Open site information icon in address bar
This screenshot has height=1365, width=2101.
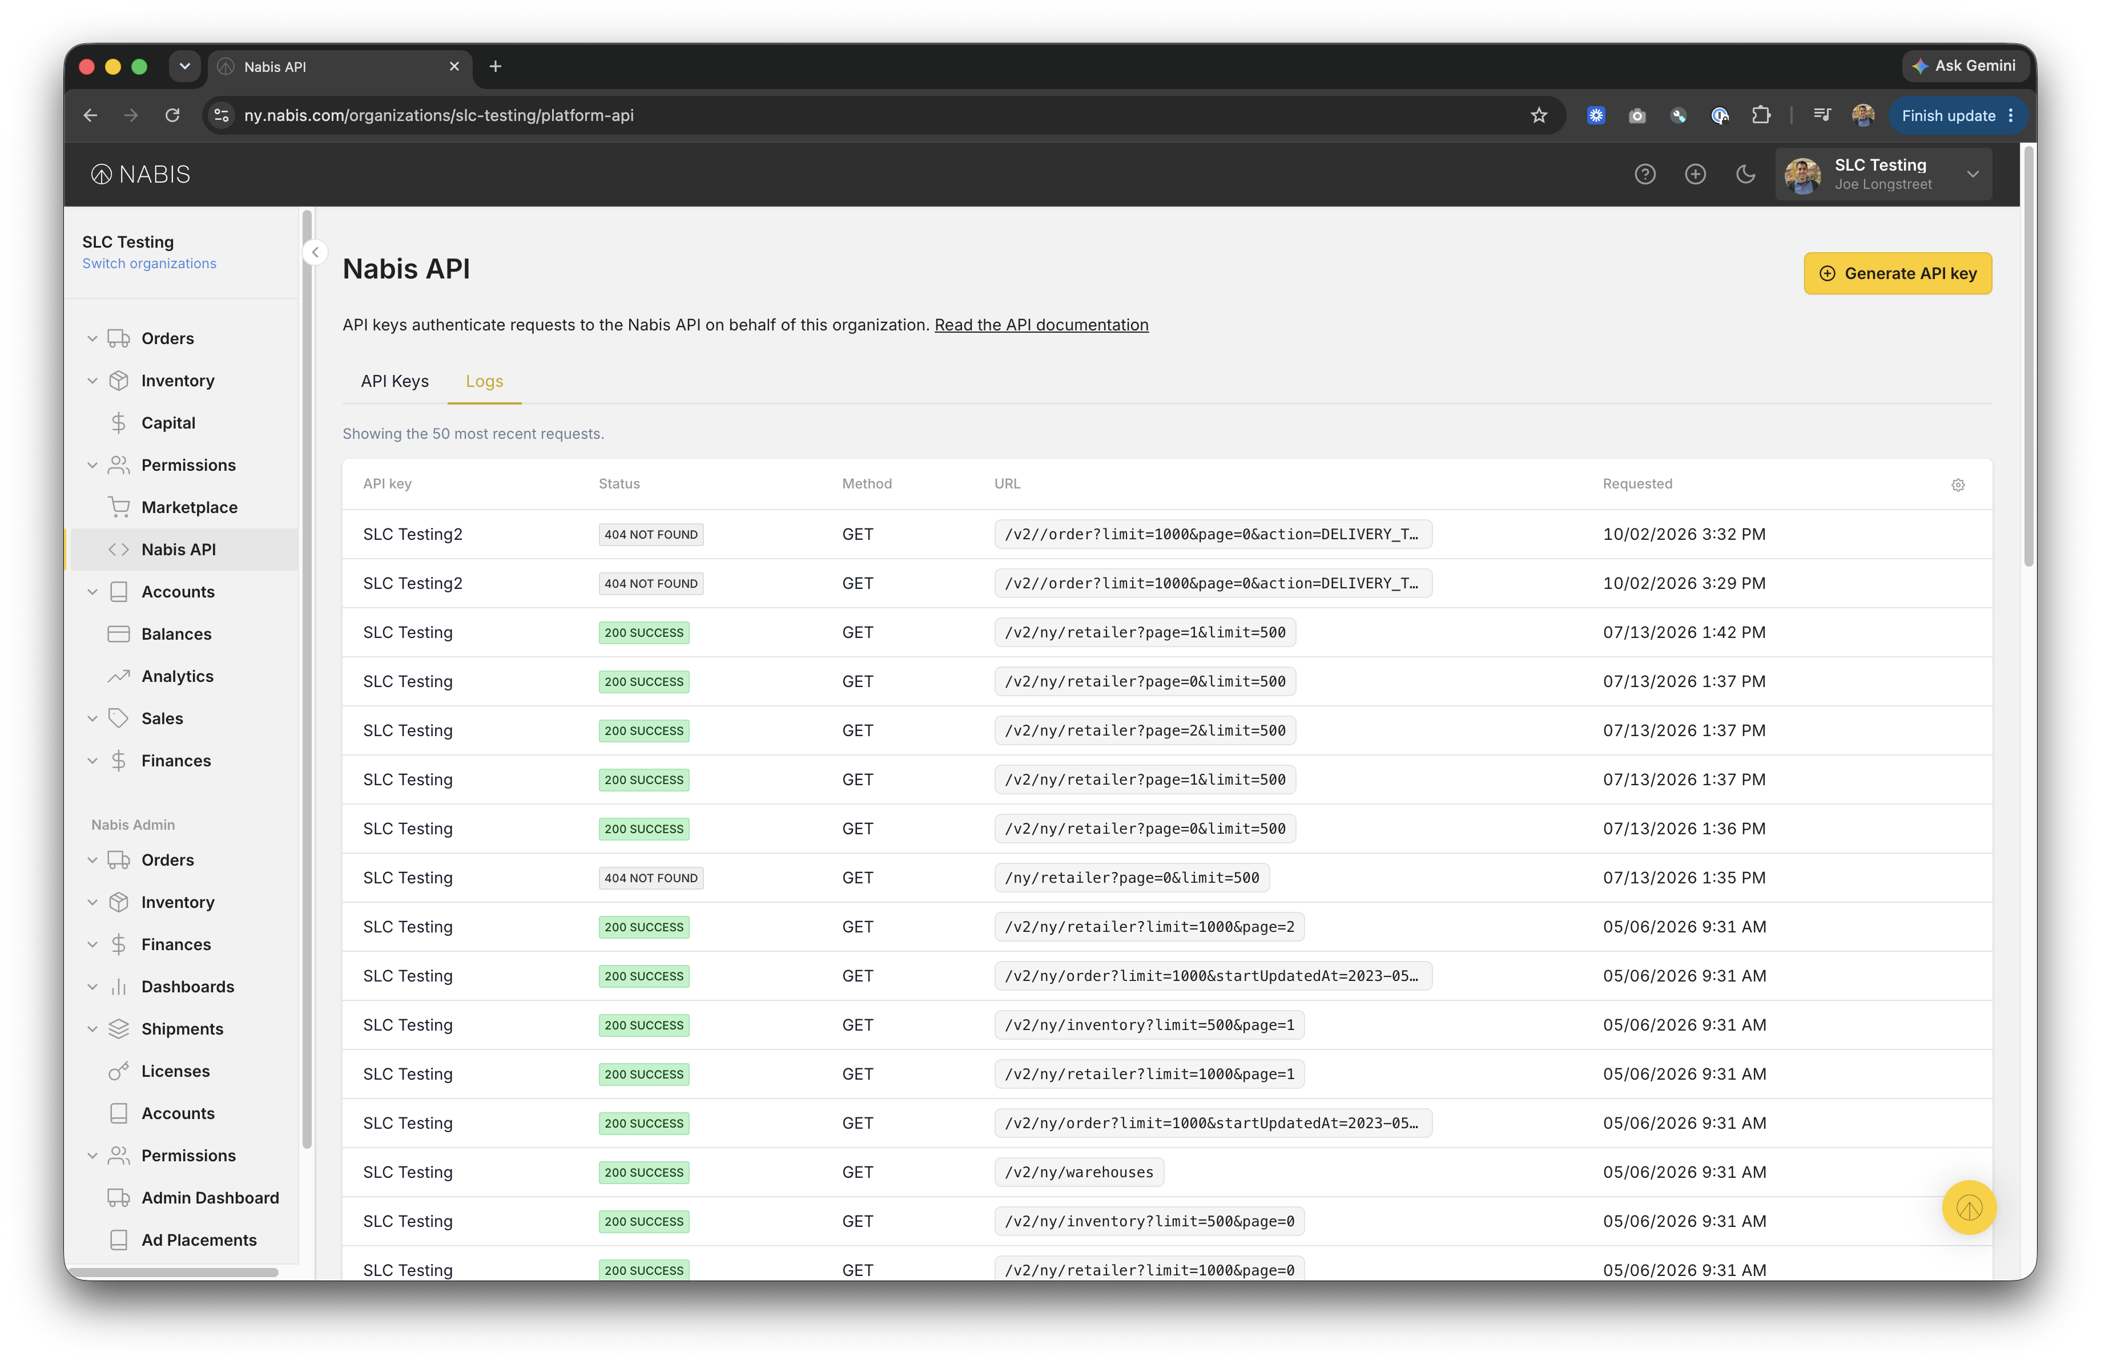(222, 116)
